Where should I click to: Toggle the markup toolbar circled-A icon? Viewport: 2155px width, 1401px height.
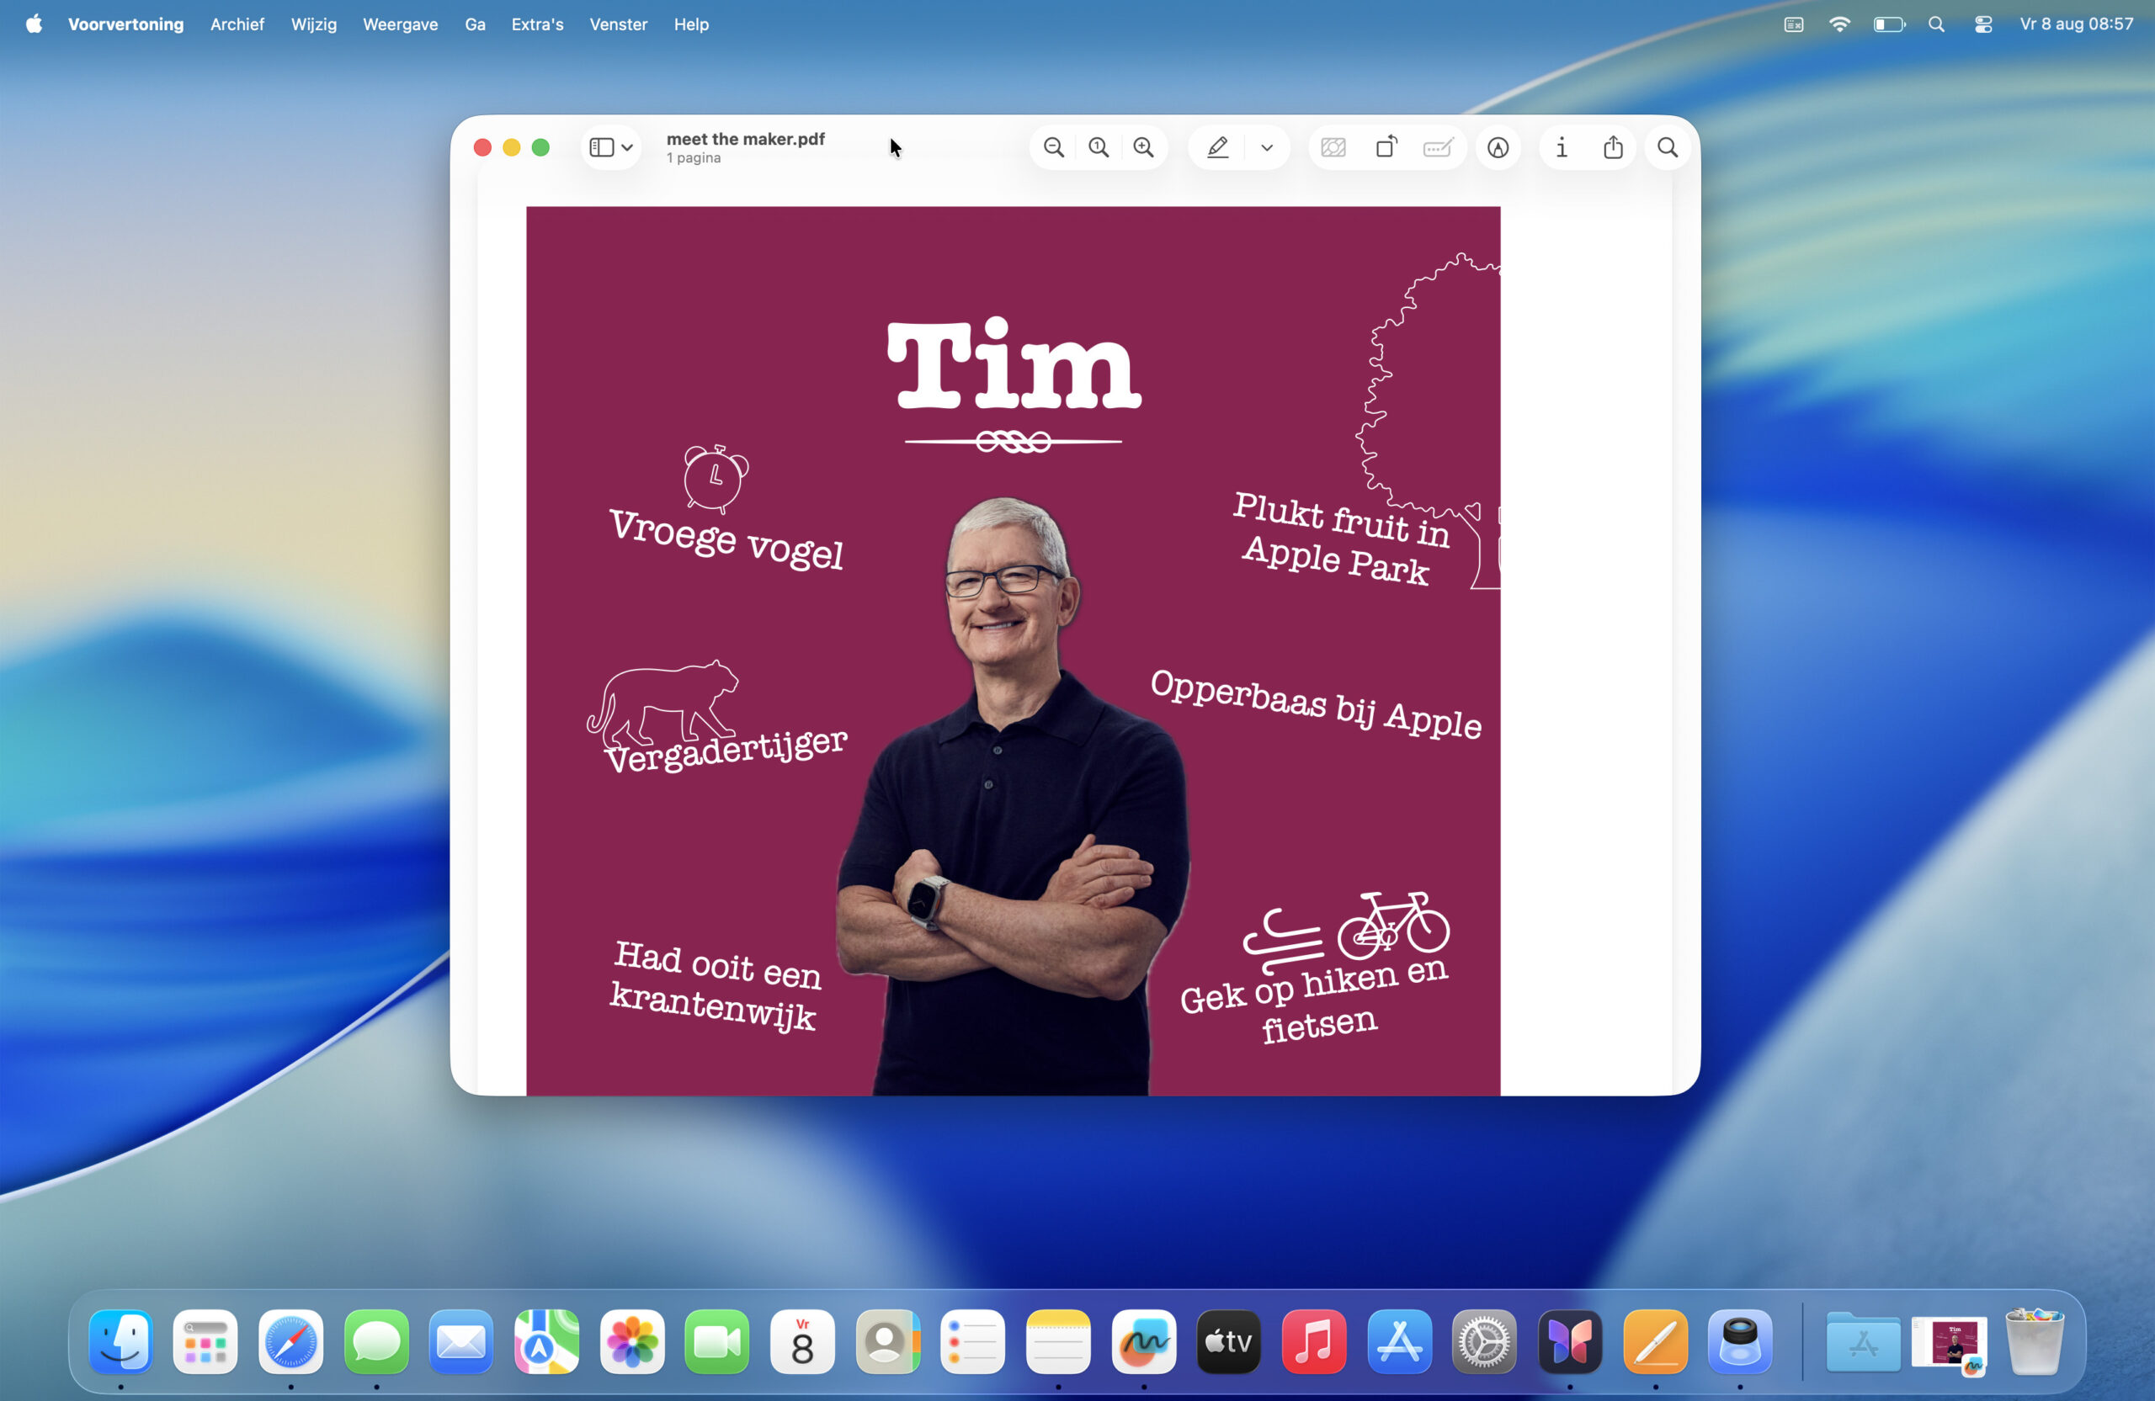(x=1498, y=147)
